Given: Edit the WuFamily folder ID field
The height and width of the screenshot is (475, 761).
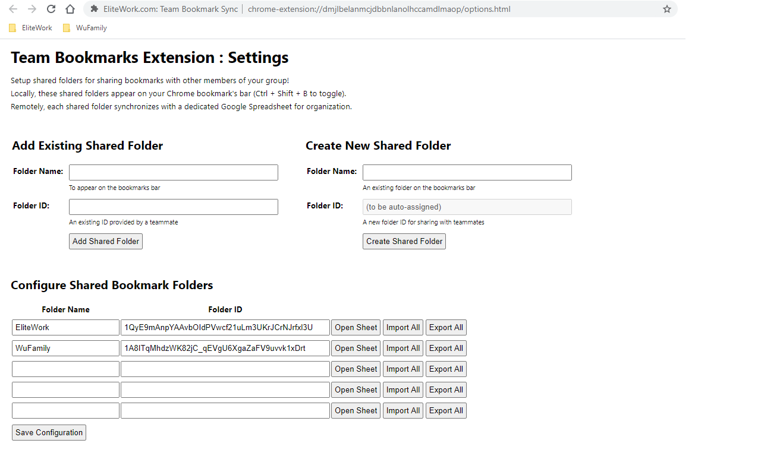Looking at the screenshot, I should coord(225,348).
